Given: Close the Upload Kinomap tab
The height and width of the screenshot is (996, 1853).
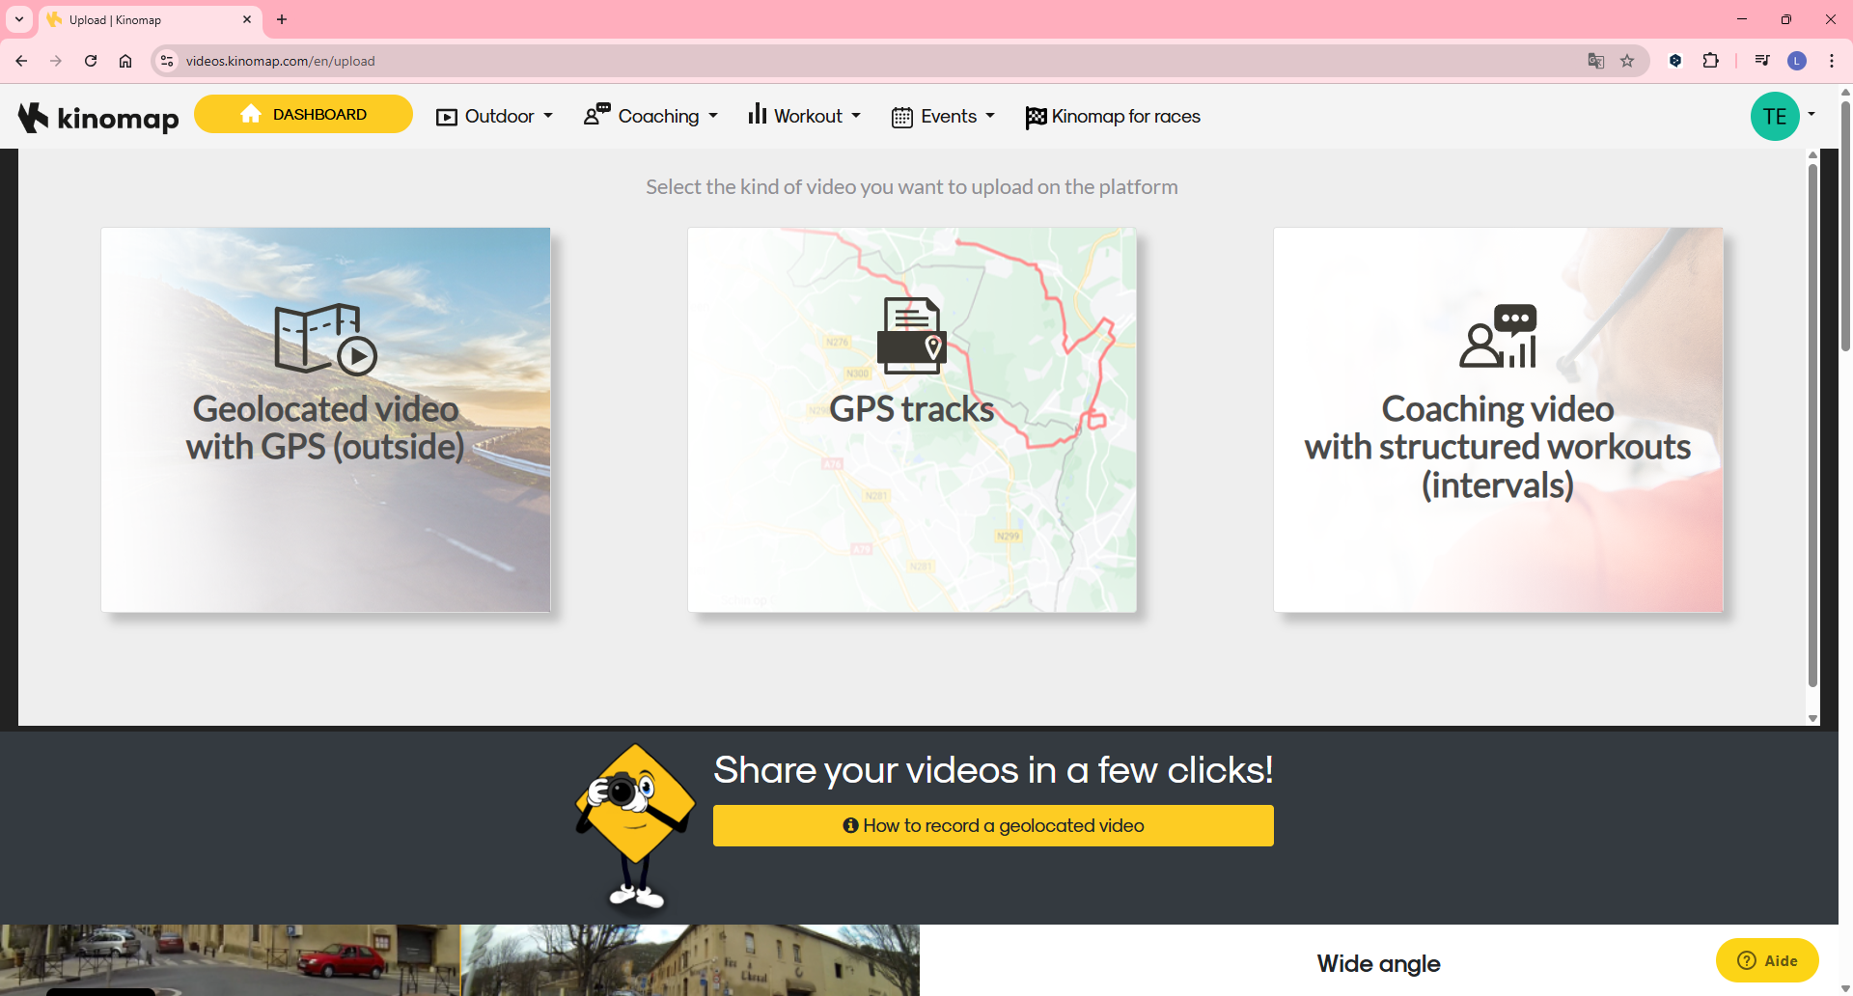Looking at the screenshot, I should [247, 19].
